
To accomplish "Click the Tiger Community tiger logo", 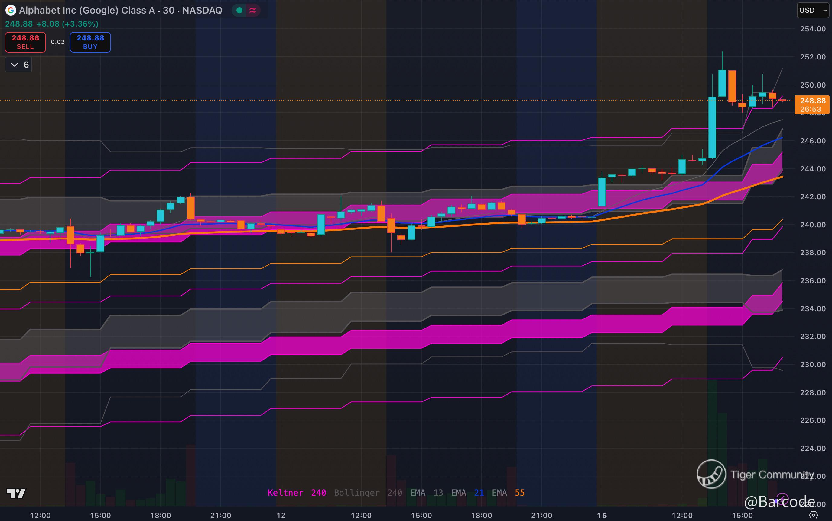I will tap(711, 475).
